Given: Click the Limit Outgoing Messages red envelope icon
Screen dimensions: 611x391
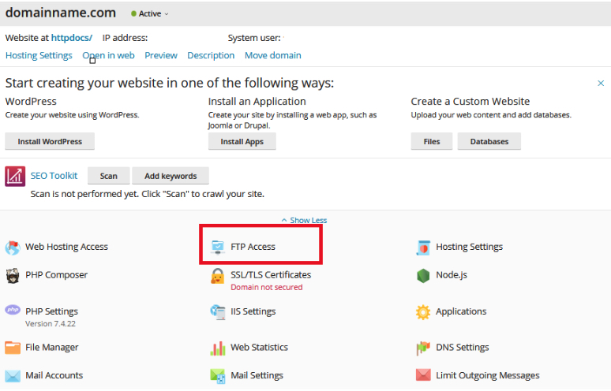Looking at the screenshot, I should [x=423, y=375].
